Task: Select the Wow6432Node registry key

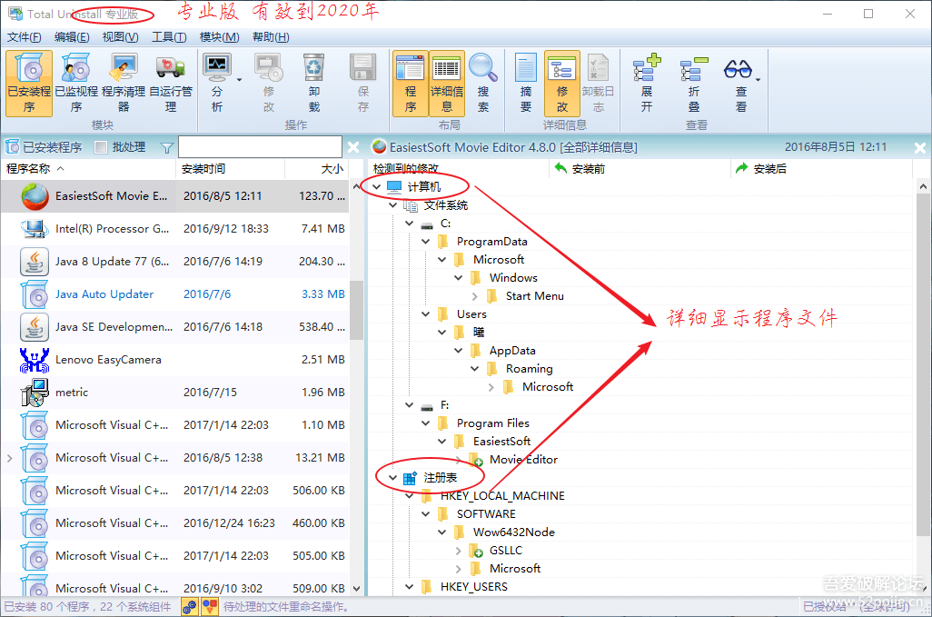Action: click(513, 532)
